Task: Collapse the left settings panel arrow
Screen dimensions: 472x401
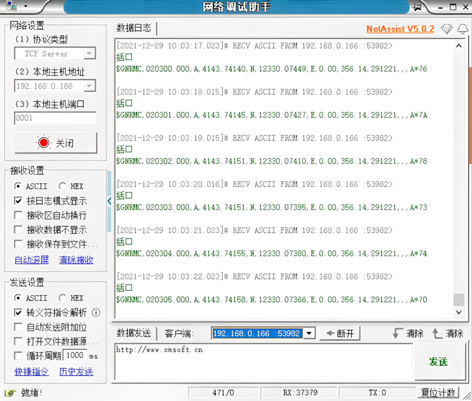Action: [110, 201]
